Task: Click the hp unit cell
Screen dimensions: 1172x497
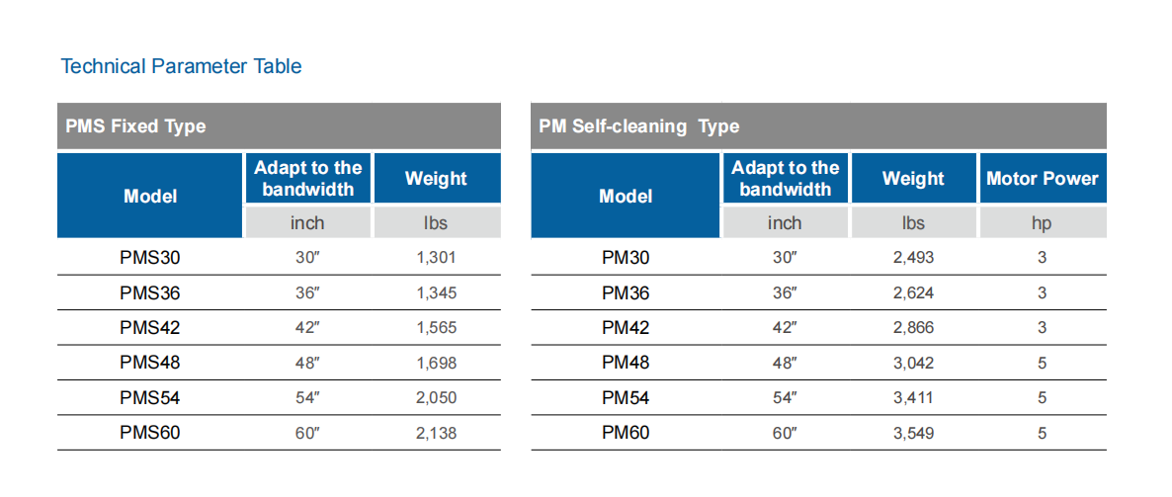Action: click(x=1042, y=222)
